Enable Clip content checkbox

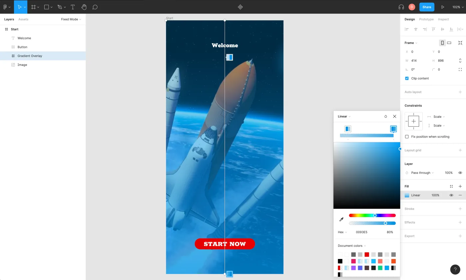407,78
